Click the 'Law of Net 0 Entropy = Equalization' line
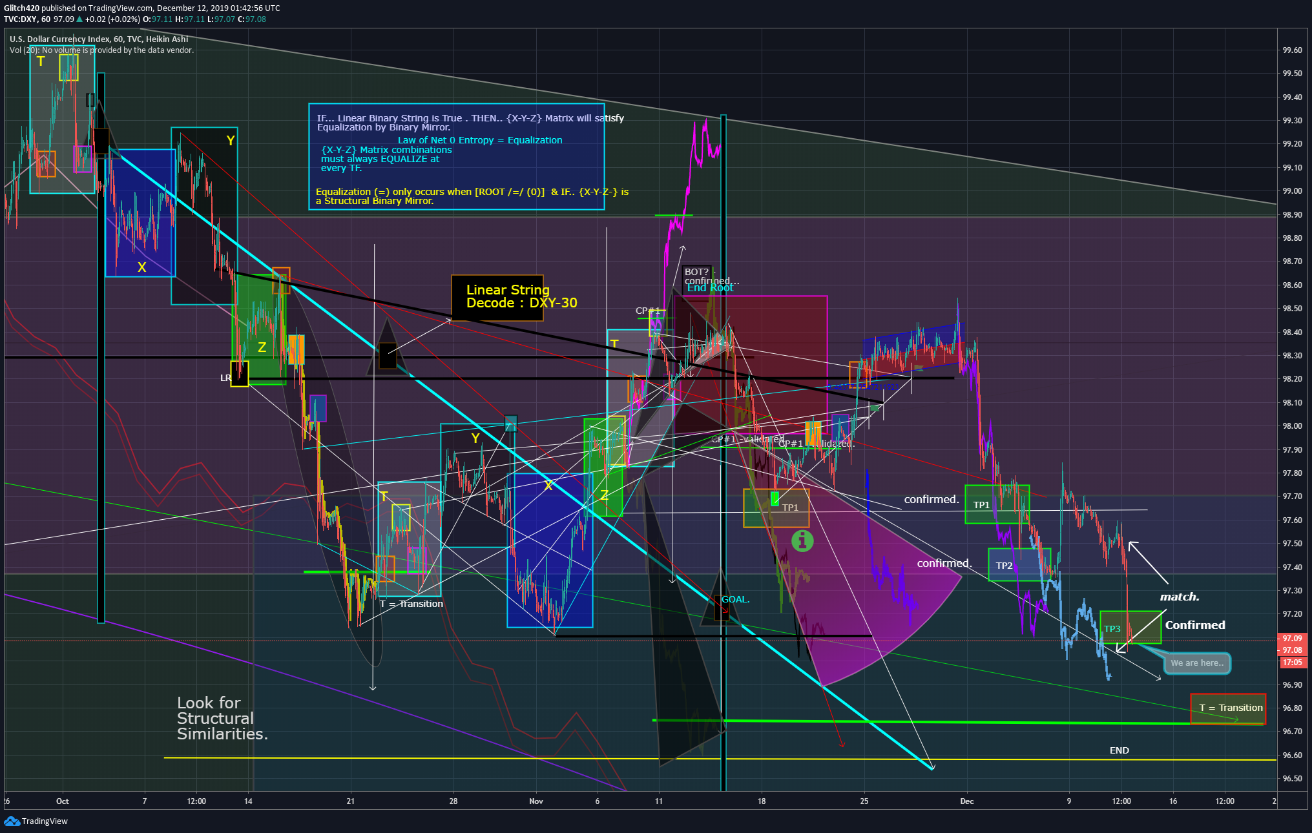 pos(480,140)
